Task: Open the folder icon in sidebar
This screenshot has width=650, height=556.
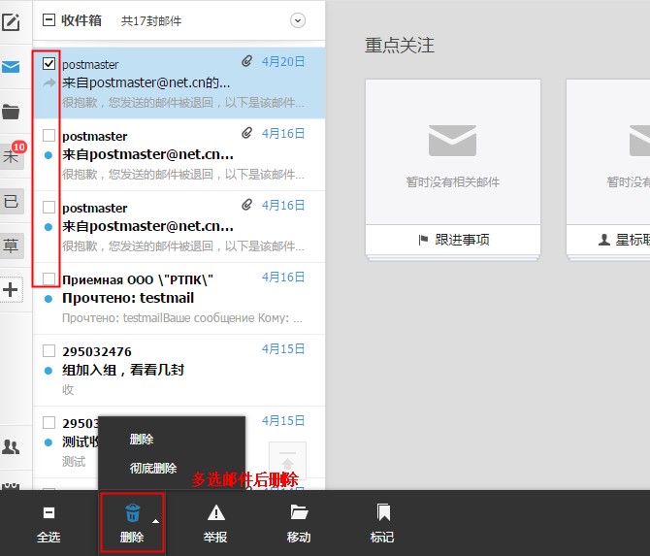Action: coord(11,112)
